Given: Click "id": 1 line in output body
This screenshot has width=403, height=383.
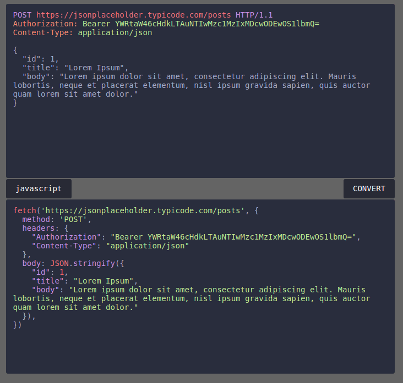Looking at the screenshot, I should coord(50,272).
